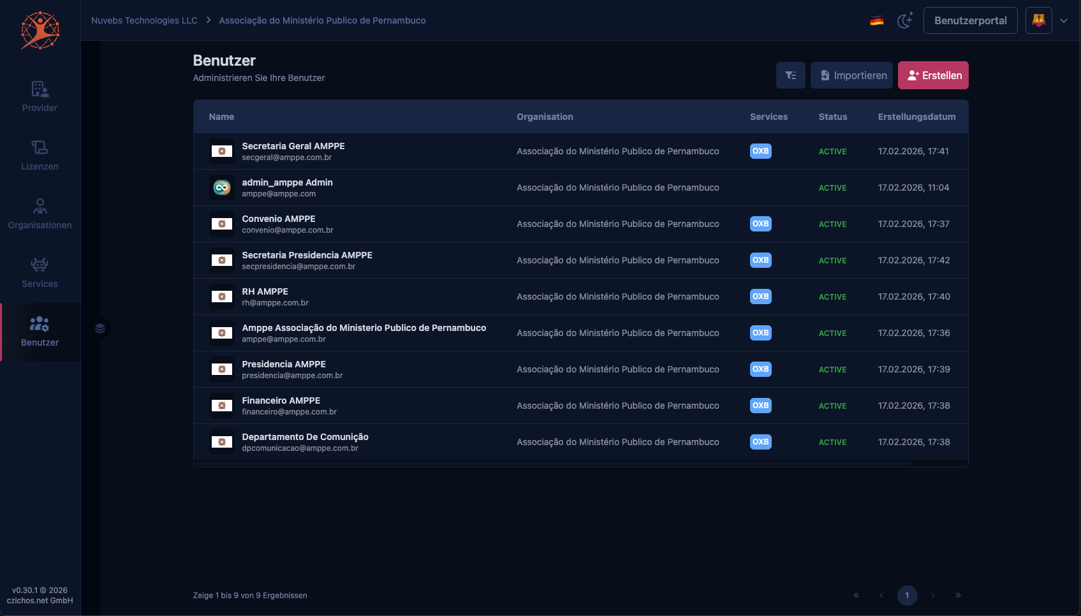Screen dimensions: 1081x616
Task: Click OXB badge for Amppe Associação row
Action: tap(760, 333)
